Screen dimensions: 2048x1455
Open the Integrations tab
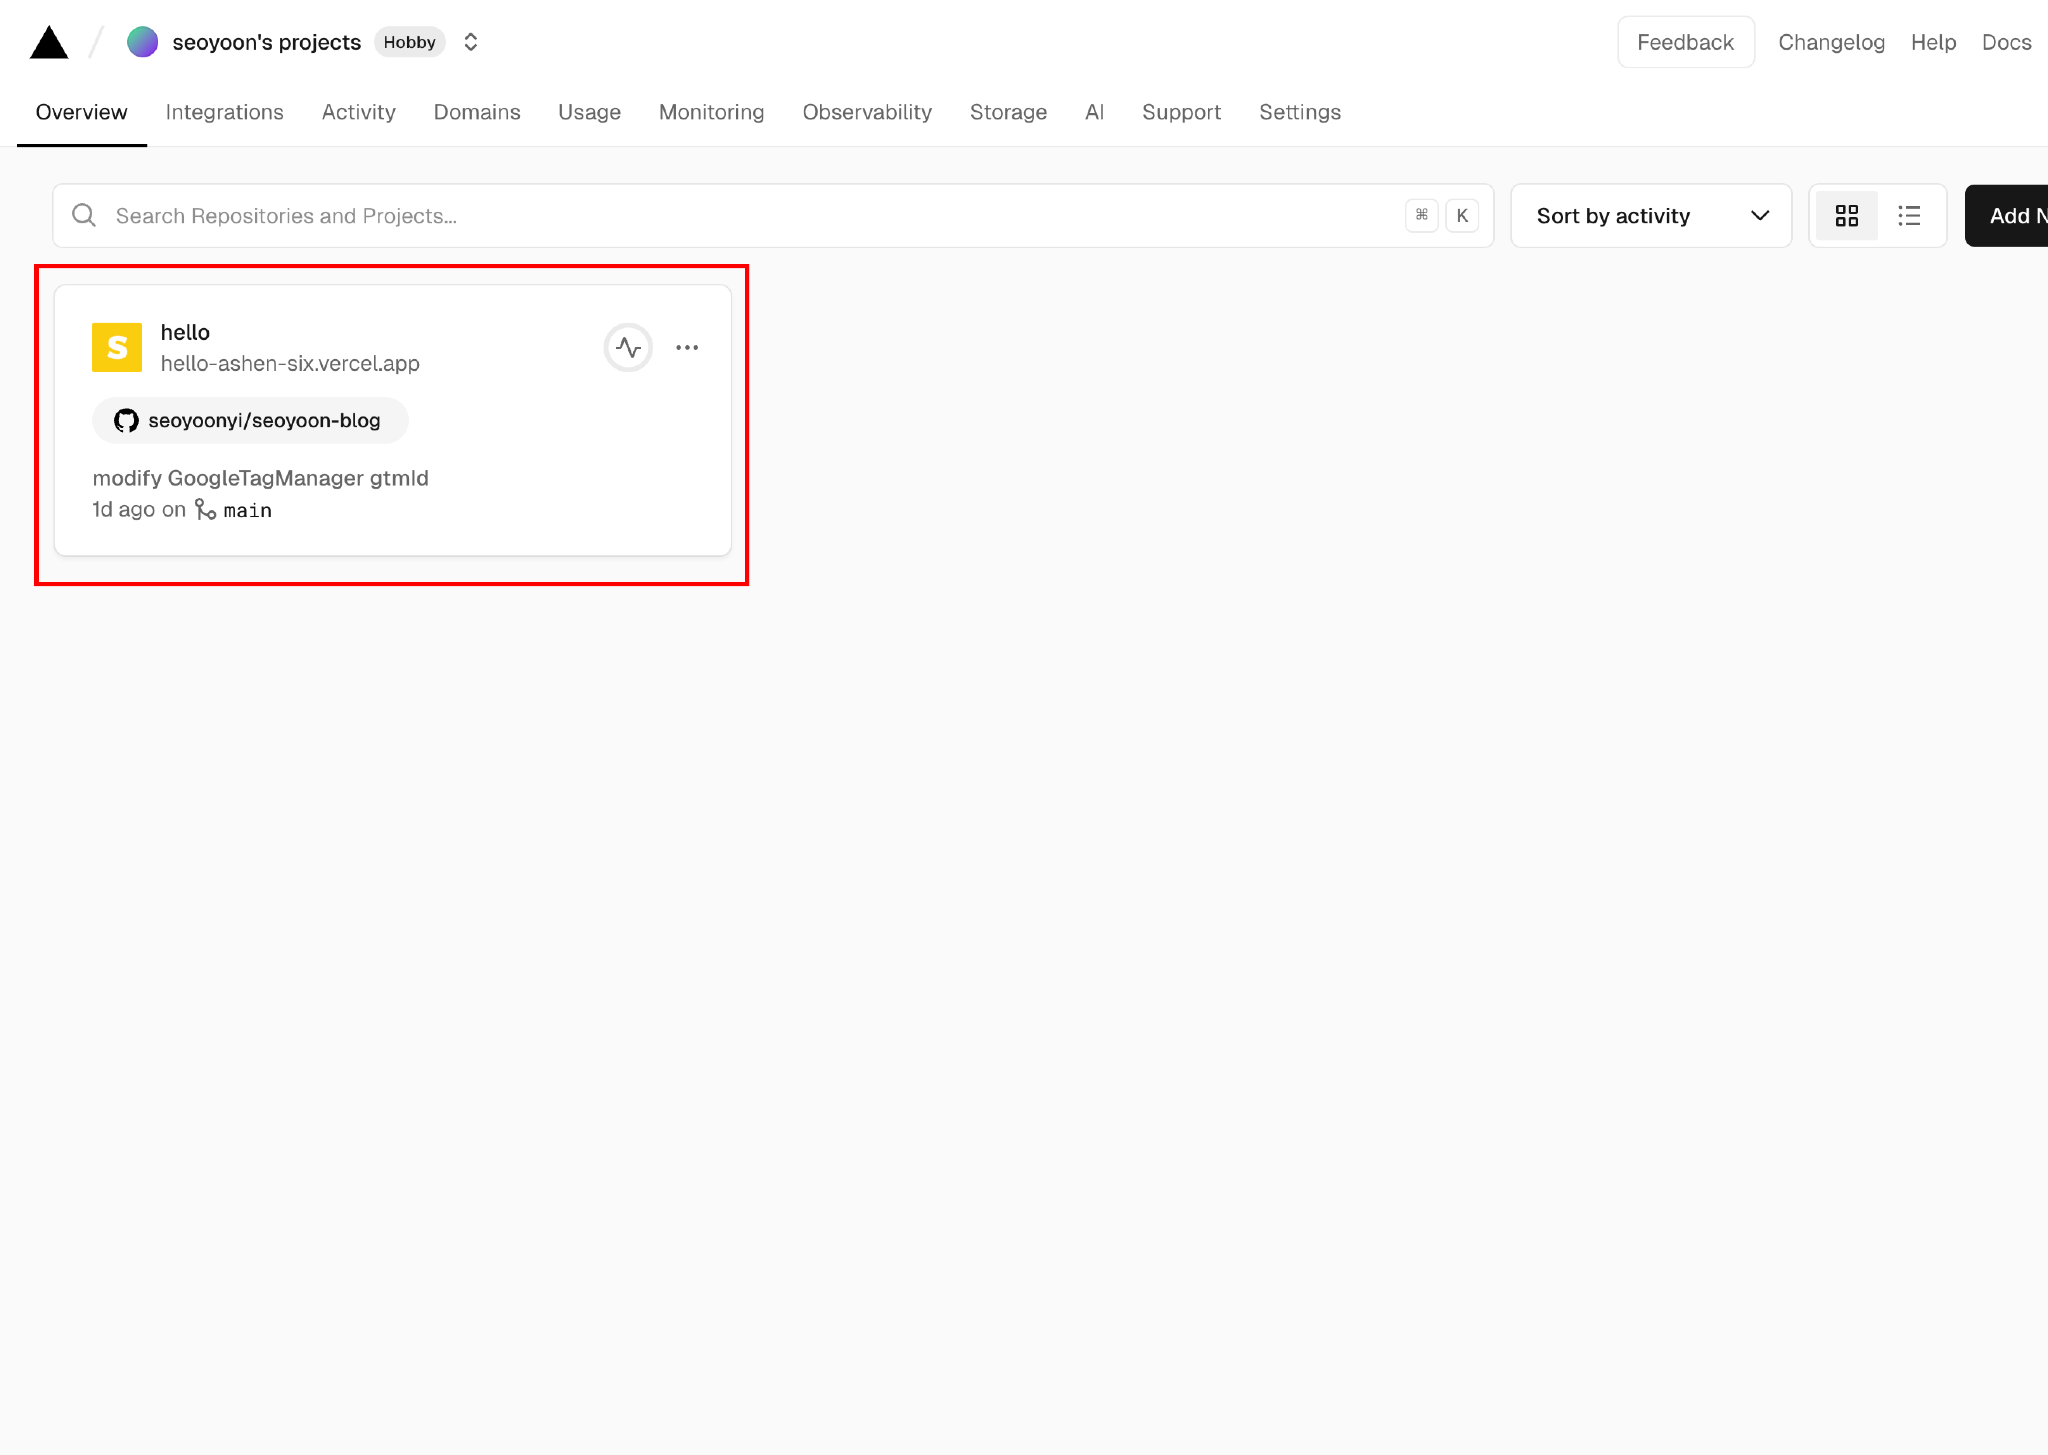[225, 112]
